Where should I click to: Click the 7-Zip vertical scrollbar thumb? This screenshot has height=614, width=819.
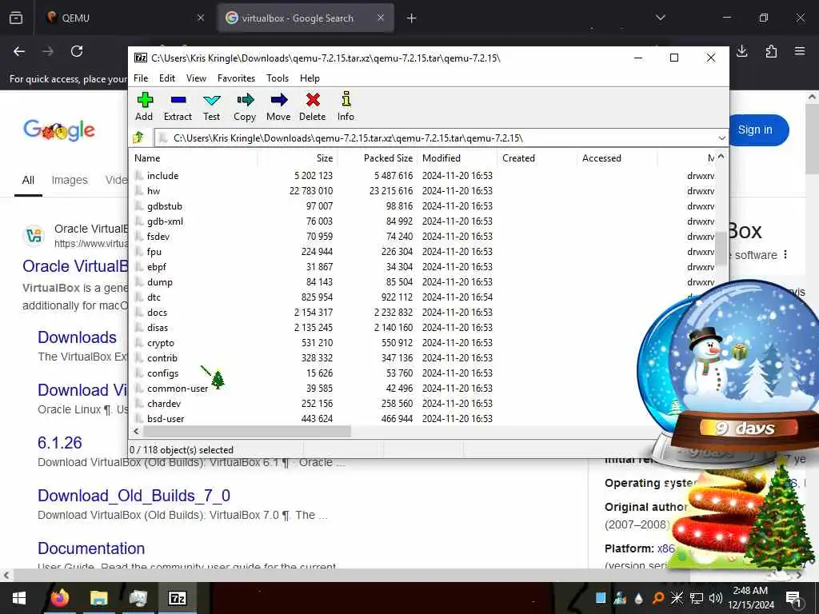pos(721,249)
